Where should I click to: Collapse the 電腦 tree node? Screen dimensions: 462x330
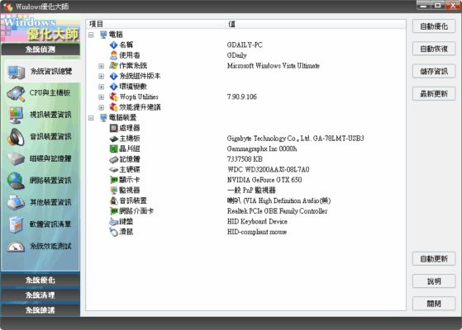[x=91, y=35]
